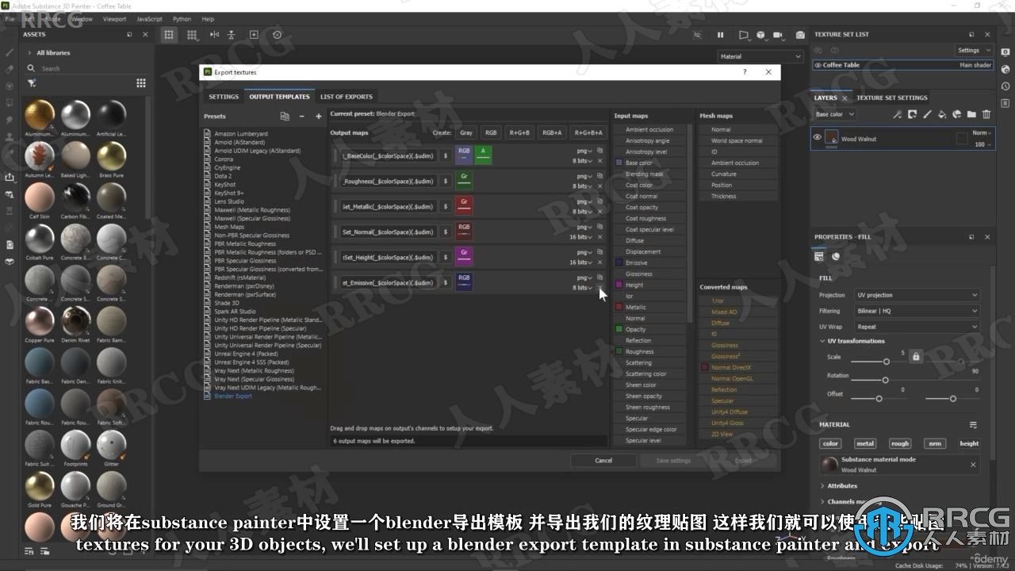
Task: Switch assets to grid view icon
Action: click(140, 82)
